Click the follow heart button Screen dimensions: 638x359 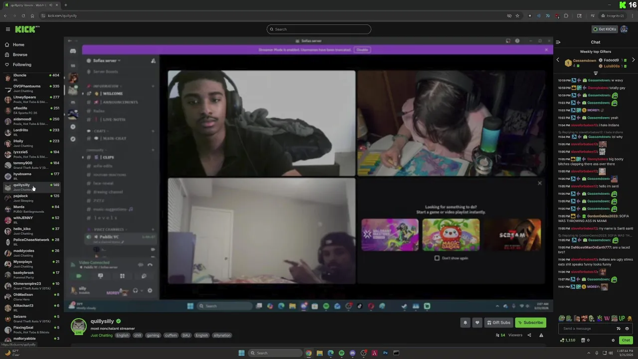pos(477,323)
